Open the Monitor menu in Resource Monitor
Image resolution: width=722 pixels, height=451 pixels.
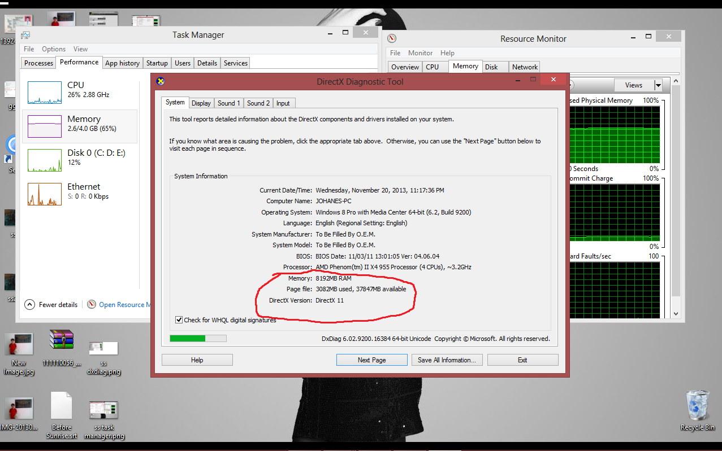420,52
